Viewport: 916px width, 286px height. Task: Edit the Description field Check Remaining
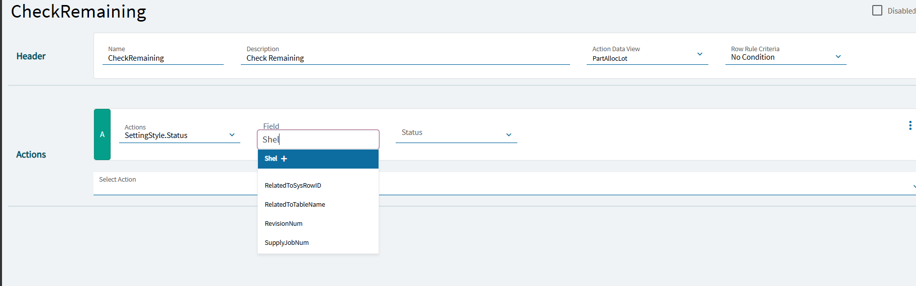click(405, 58)
